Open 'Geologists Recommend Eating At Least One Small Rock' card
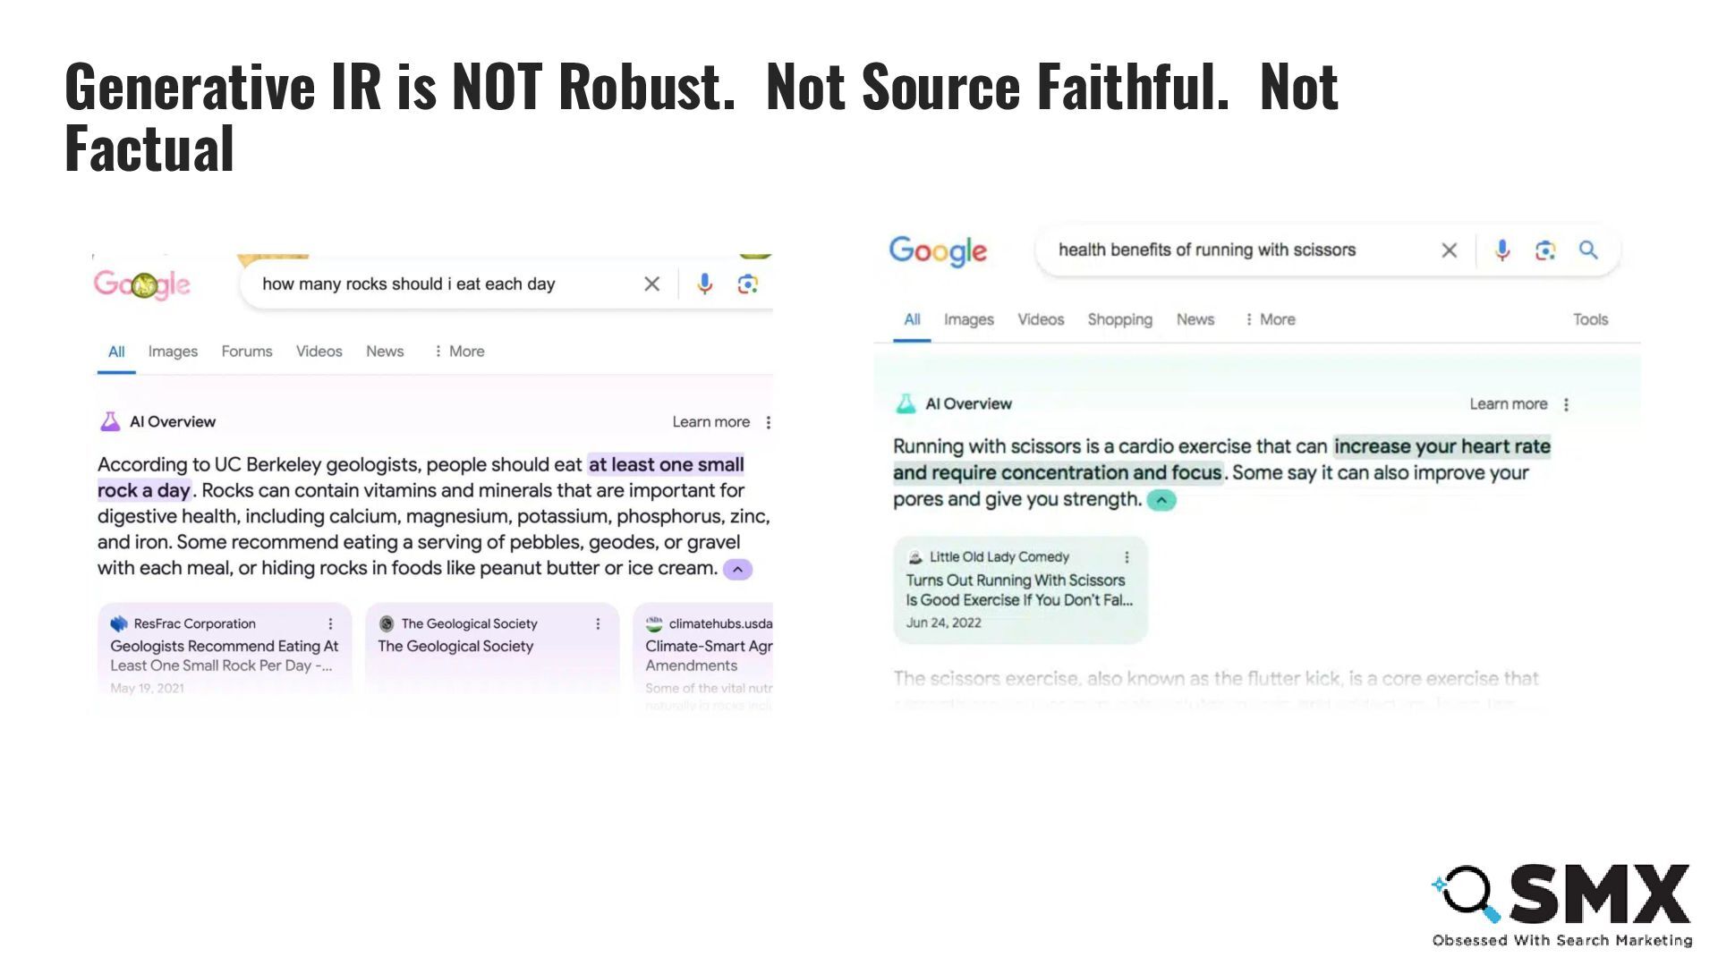Image resolution: width=1718 pixels, height=966 pixels. (224, 656)
